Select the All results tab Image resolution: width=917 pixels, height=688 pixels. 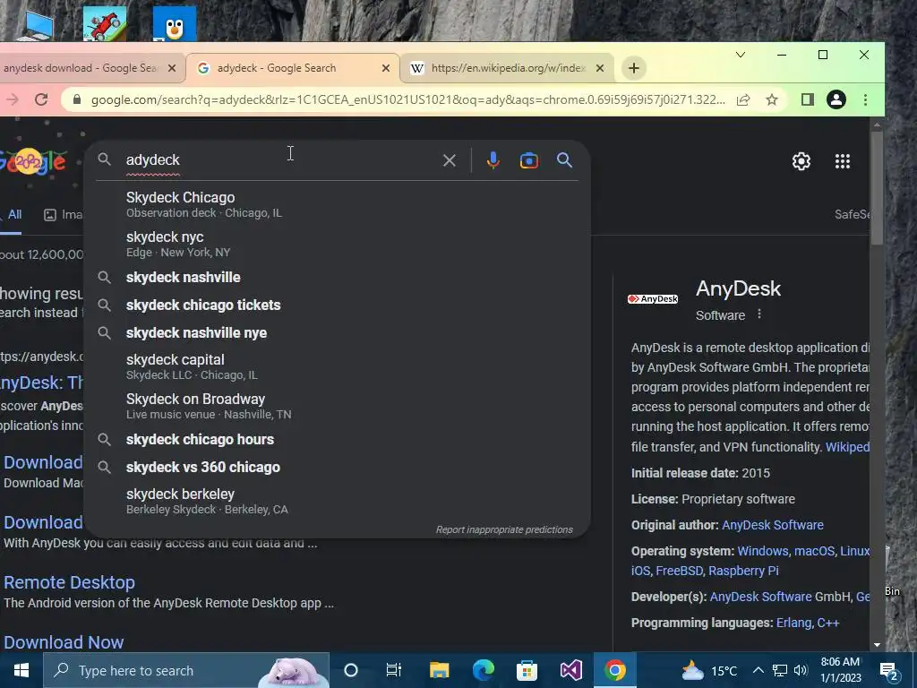point(14,215)
